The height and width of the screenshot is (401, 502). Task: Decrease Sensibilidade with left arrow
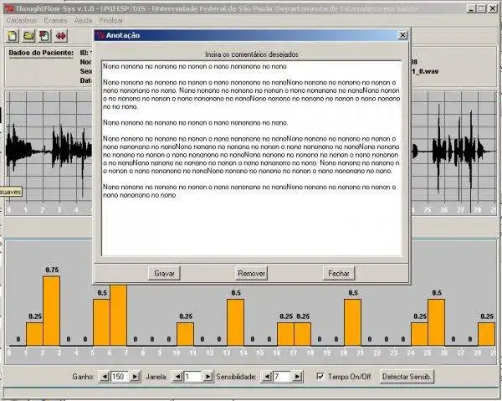point(267,377)
